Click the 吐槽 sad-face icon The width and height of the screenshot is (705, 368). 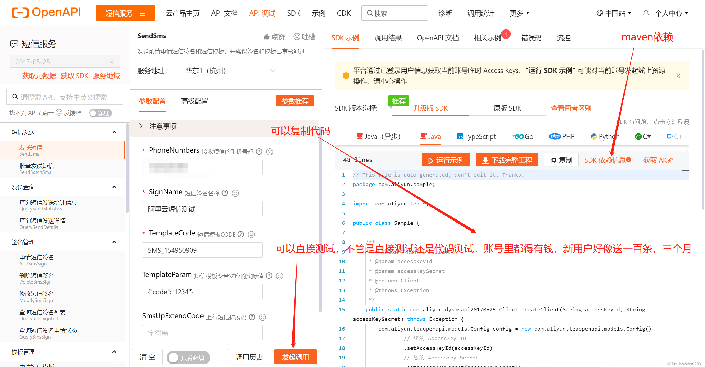coord(297,37)
